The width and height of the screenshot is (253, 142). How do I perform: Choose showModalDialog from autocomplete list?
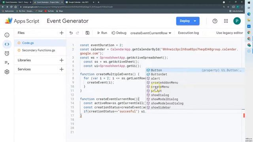pyautogui.click(x=195, y=99)
